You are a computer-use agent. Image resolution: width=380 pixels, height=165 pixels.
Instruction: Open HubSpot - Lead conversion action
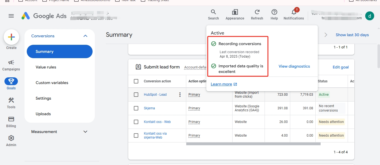coord(155,95)
